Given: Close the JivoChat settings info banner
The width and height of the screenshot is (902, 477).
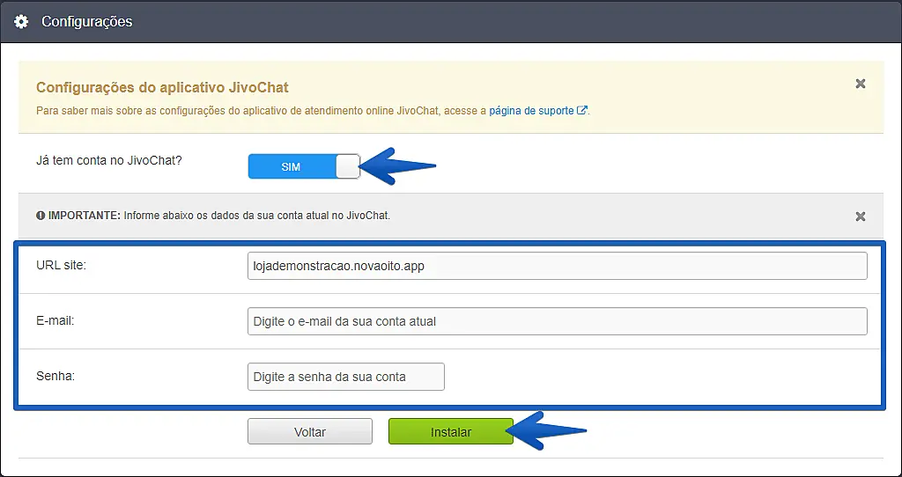Looking at the screenshot, I should [860, 84].
